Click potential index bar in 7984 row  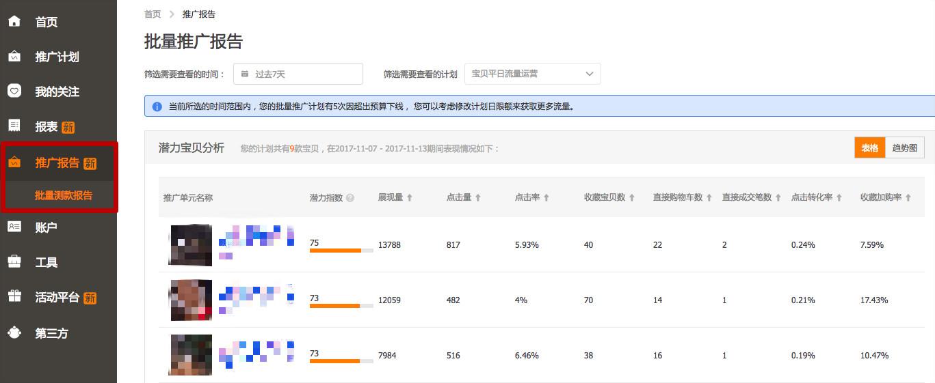341,361
